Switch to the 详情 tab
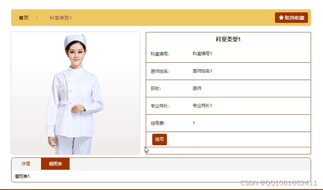323x190 pixels. (x=26, y=164)
